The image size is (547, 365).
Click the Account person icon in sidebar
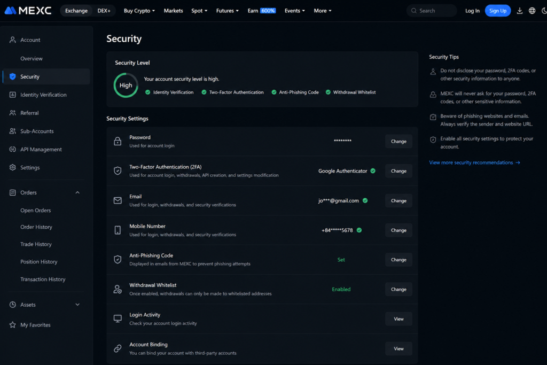pyautogui.click(x=13, y=40)
